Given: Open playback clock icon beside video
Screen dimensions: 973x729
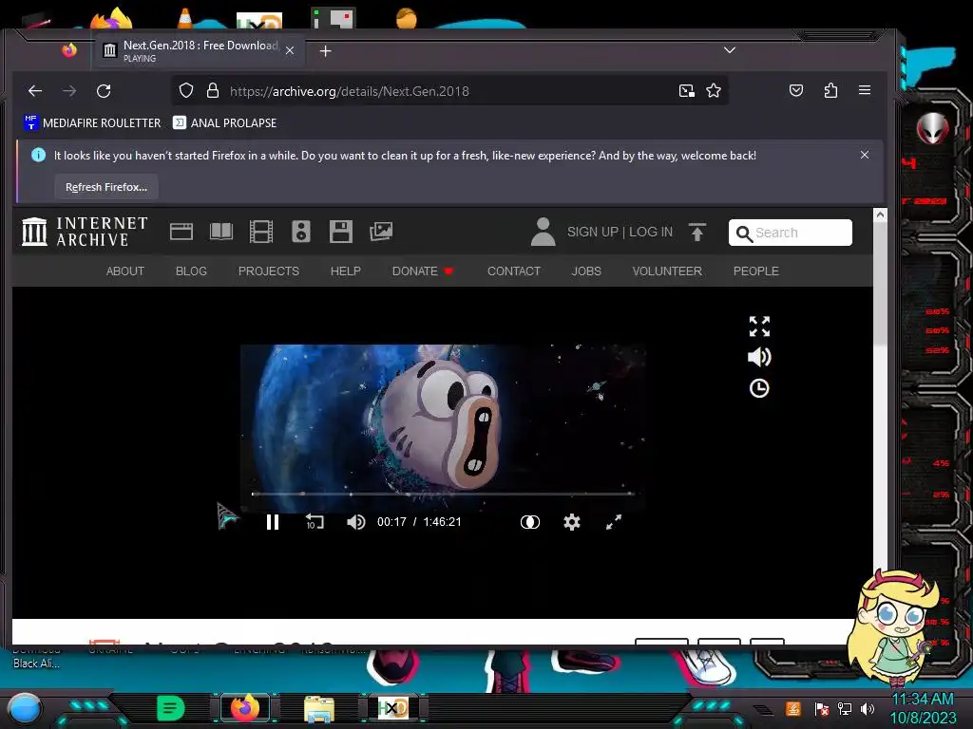Looking at the screenshot, I should pyautogui.click(x=759, y=388).
